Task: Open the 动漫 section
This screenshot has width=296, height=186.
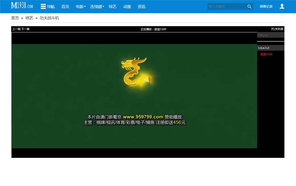Action: [127, 7]
